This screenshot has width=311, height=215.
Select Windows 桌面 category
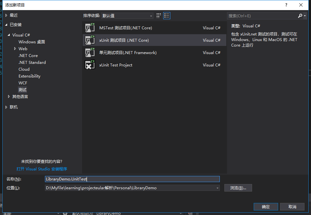pyautogui.click(x=32, y=42)
